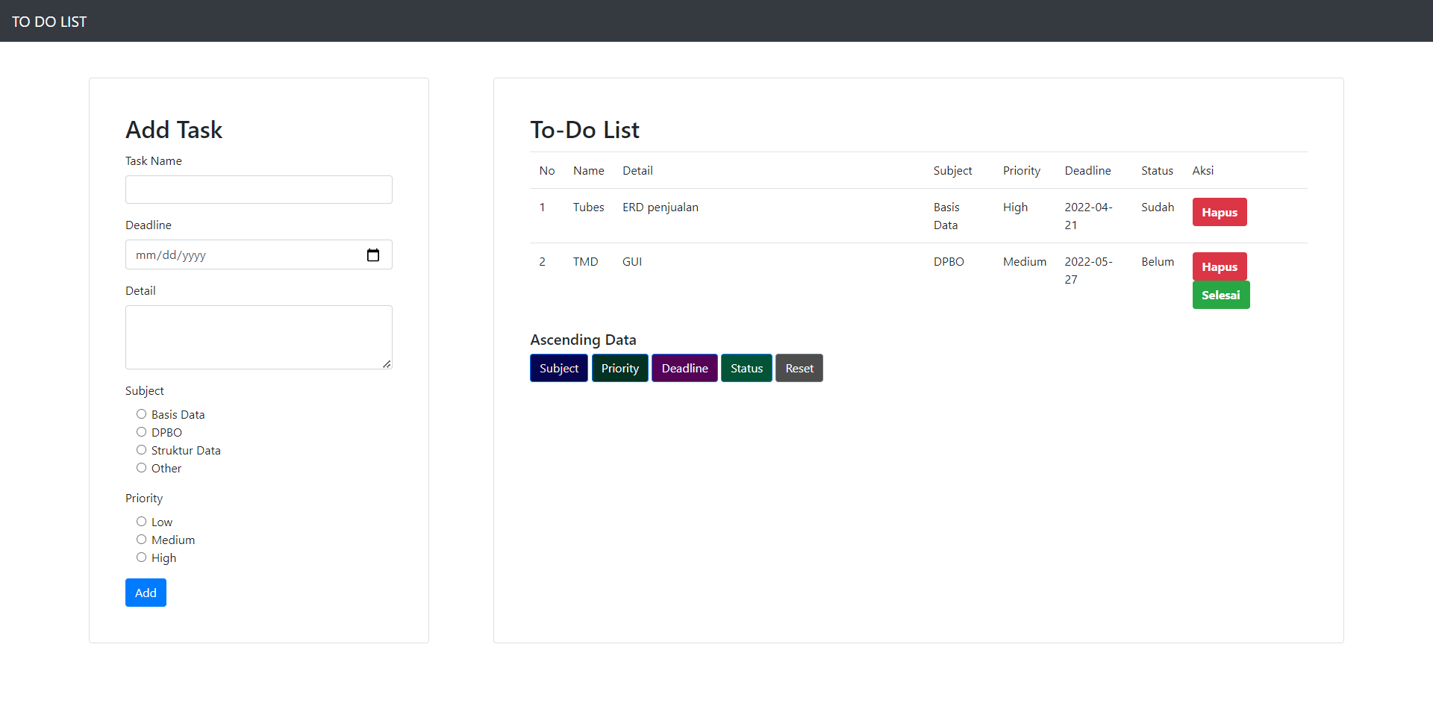Mark TMD task done with Selesai

click(x=1221, y=295)
